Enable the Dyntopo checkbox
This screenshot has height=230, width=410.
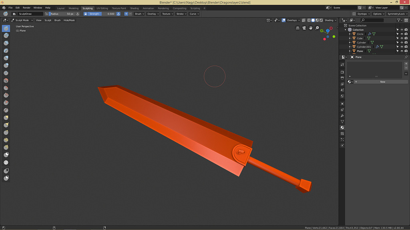point(354,14)
